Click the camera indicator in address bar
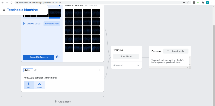The height and width of the screenshot is (106, 215). [x=184, y=2]
